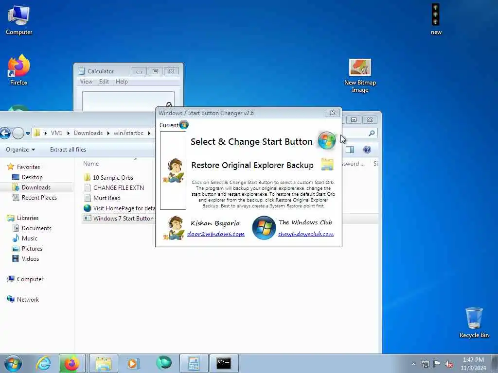The image size is (498, 373).
Task: Switch to Command Prompt on taskbar
Action: [x=224, y=363]
